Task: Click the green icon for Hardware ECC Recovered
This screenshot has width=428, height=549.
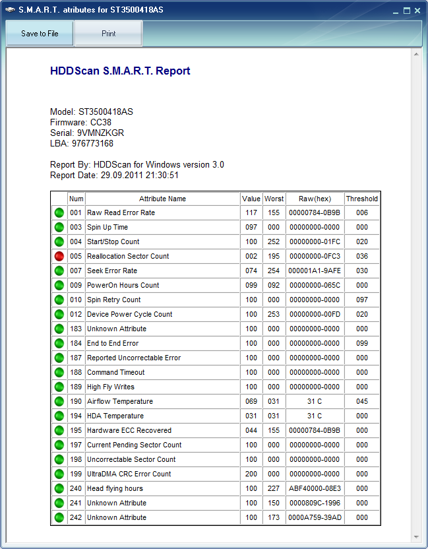Action: click(59, 431)
